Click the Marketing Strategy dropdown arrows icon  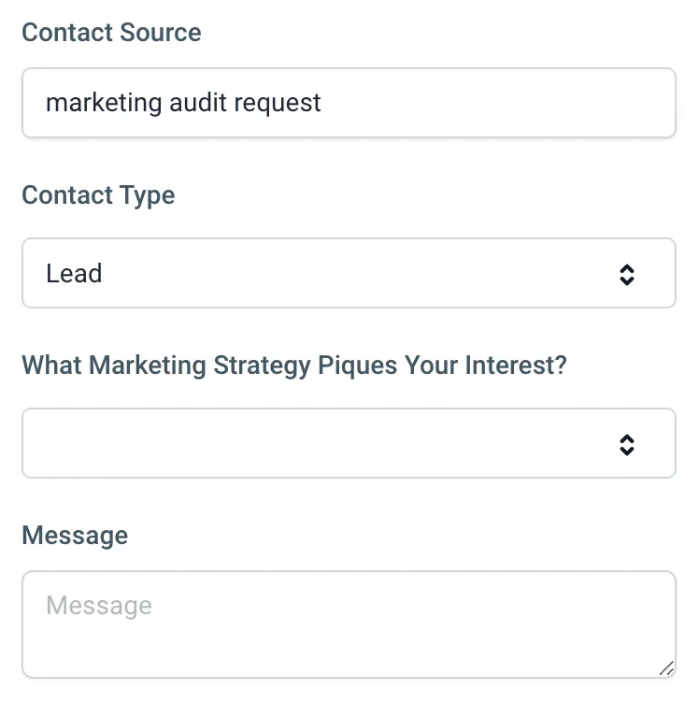tap(627, 444)
